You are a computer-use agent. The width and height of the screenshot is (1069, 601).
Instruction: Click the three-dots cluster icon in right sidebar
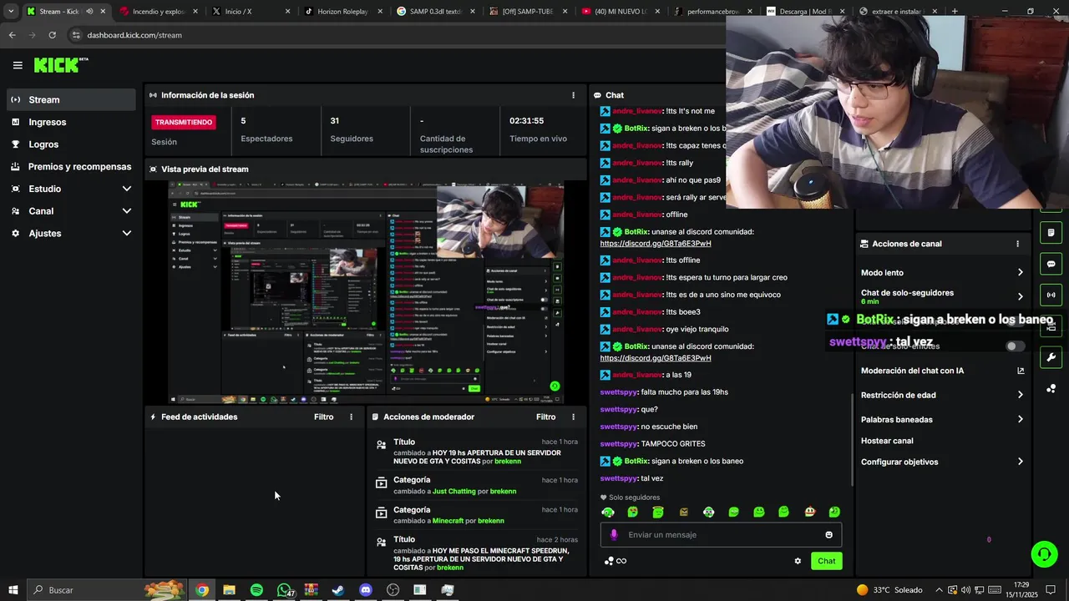[x=1051, y=389]
